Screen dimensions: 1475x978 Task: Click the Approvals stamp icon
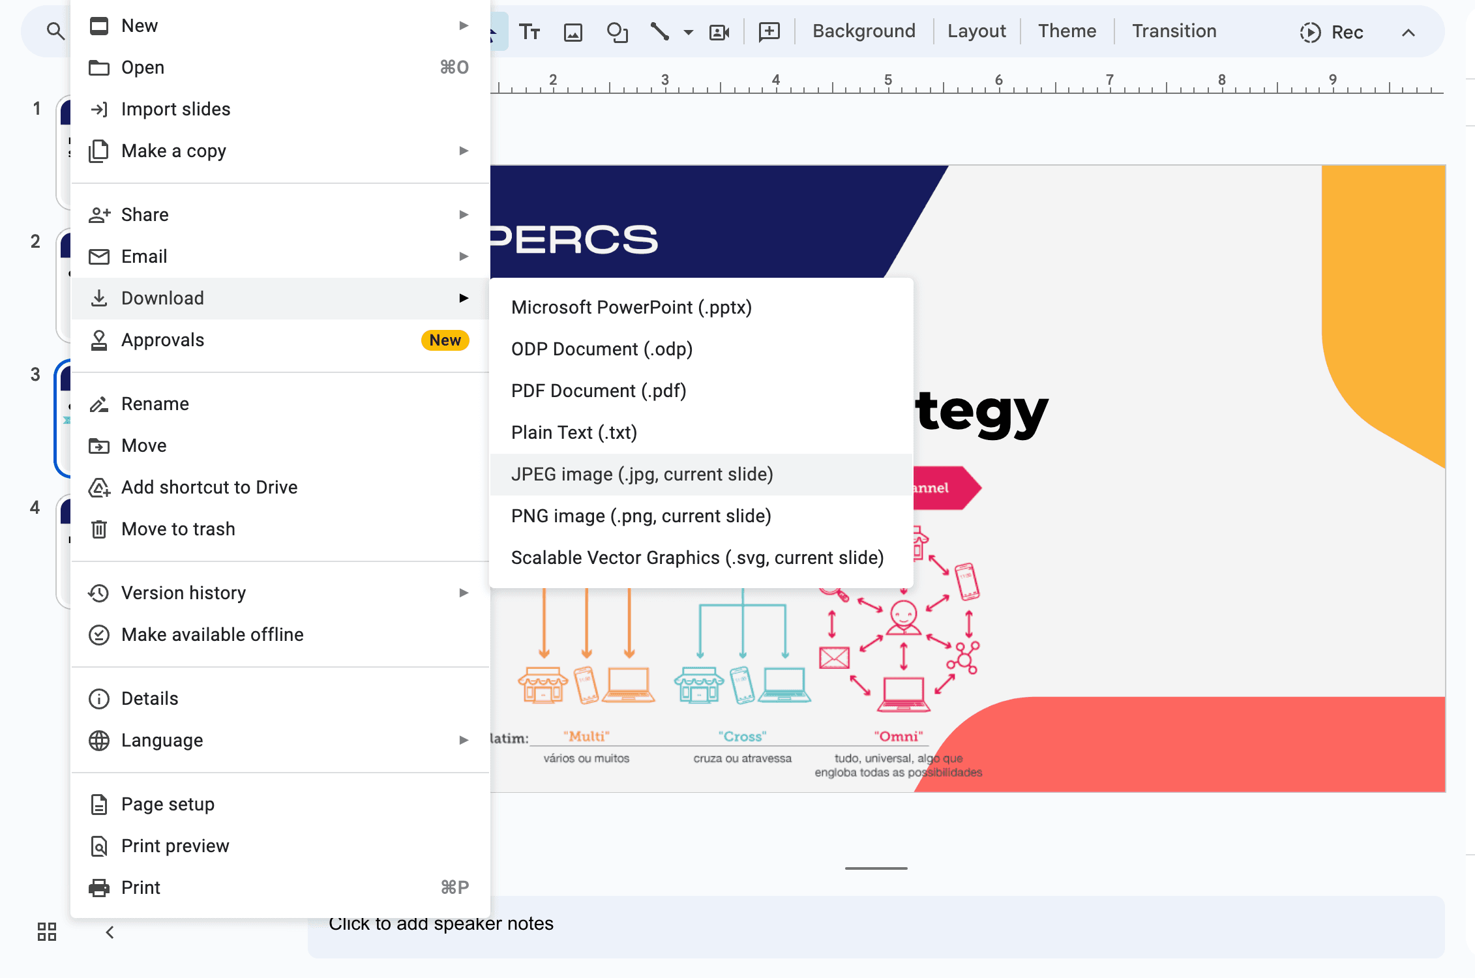[98, 340]
